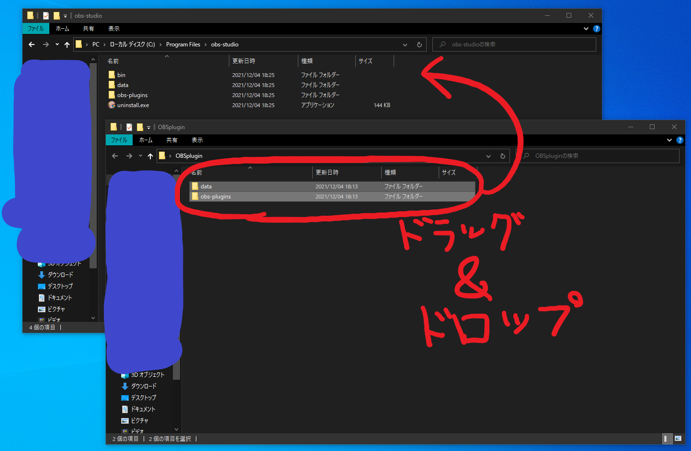
Task: Click uninstall.exe size value 144 KB
Action: tap(382, 105)
